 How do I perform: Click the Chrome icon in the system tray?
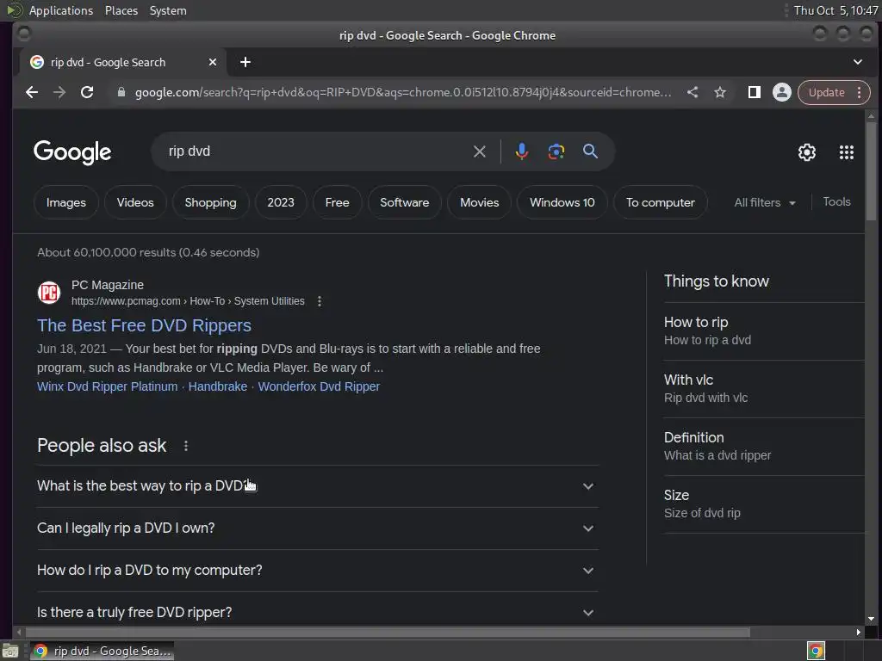pos(816,651)
